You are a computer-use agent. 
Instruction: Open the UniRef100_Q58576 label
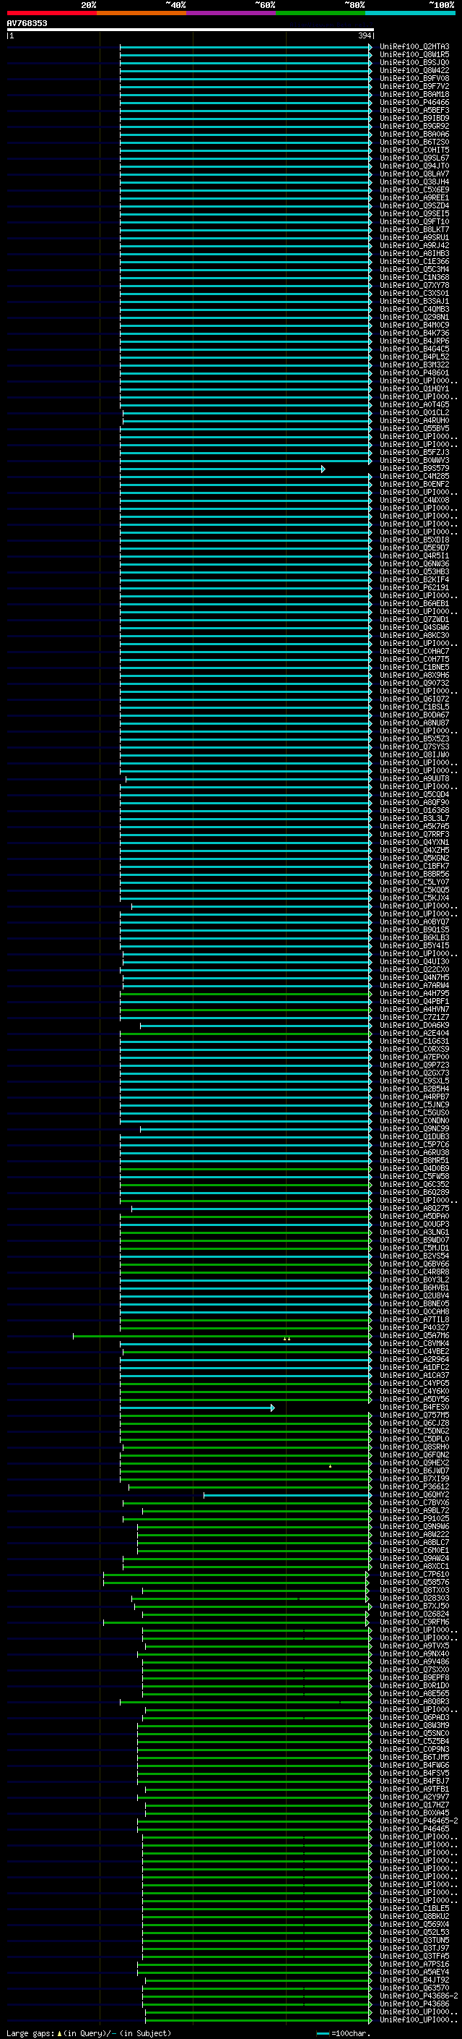(414, 1583)
